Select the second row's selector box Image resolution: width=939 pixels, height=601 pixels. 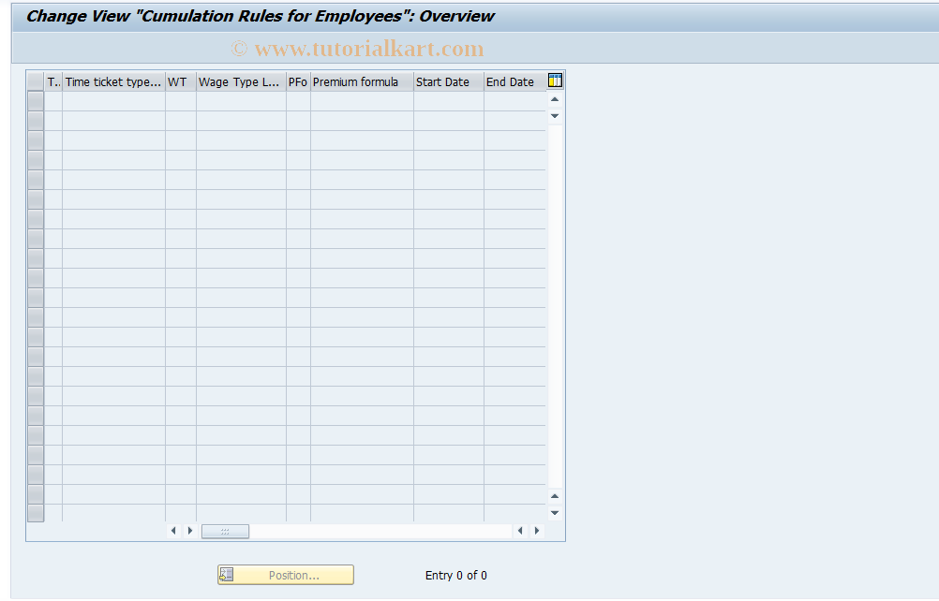pos(36,121)
